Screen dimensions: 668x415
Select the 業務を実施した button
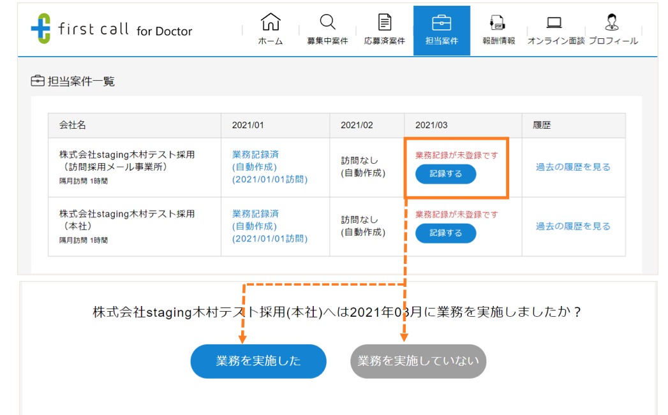[258, 361]
